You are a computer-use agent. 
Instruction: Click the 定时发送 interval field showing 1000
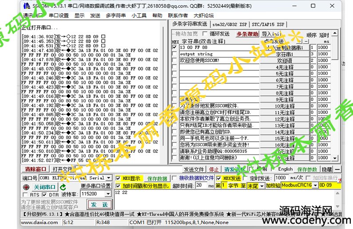click(281, 178)
